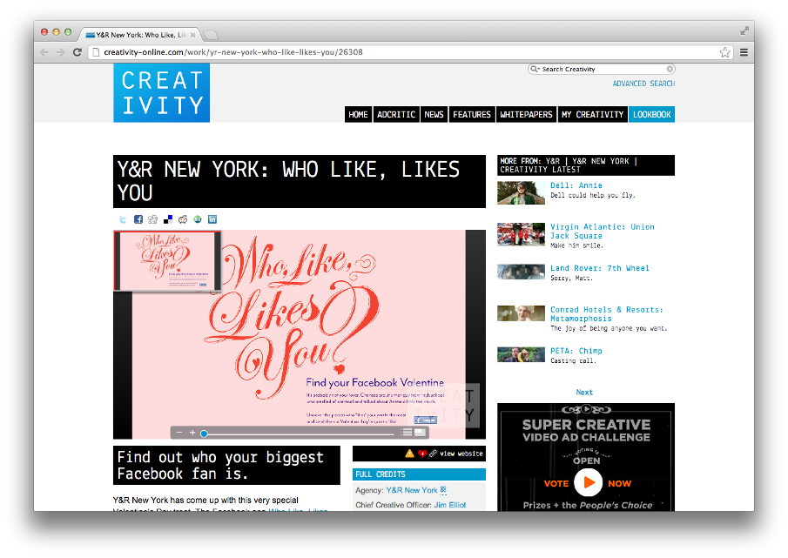Viewport: 788px width, 558px height.
Task: Play the Super Creative video ad button
Action: point(588,482)
